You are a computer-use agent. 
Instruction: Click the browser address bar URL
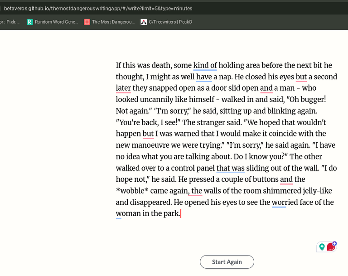98,9
